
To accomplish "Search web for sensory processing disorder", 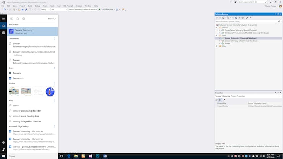I will pos(33,111).
